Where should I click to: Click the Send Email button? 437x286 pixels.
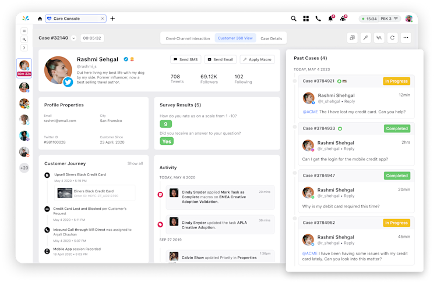tap(220, 59)
